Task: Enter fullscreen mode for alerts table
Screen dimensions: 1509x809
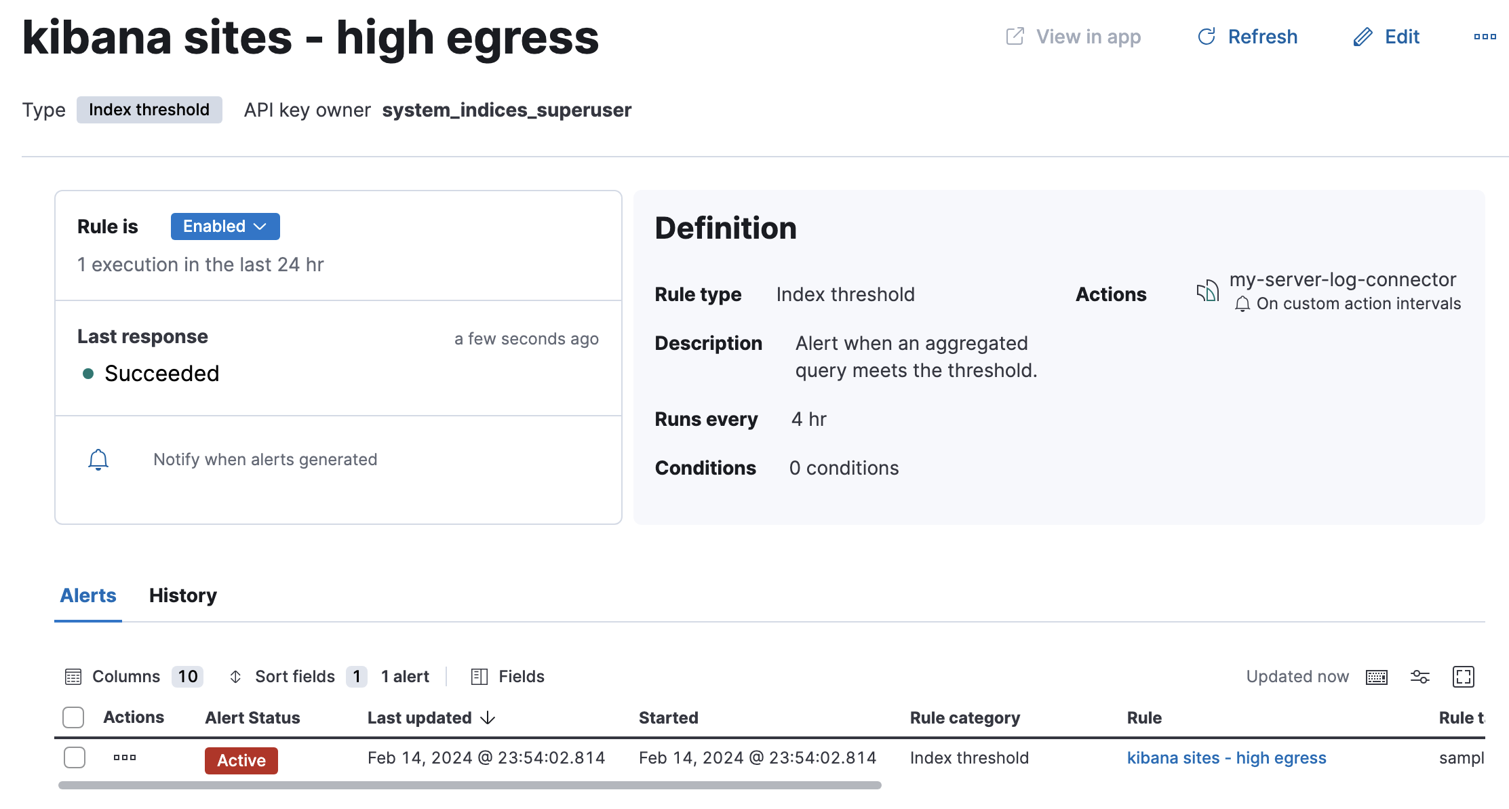Action: click(1463, 677)
